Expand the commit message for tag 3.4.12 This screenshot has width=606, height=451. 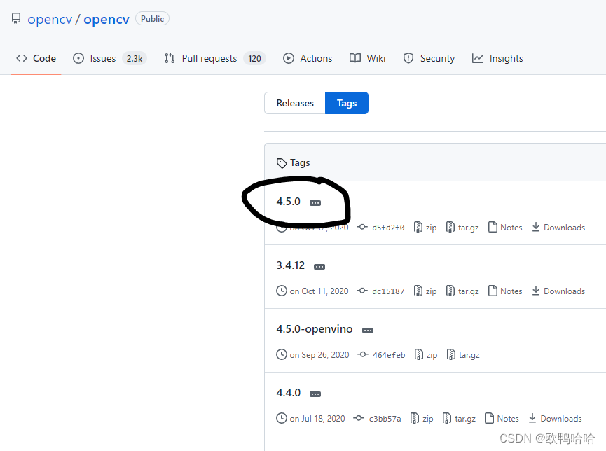319,266
